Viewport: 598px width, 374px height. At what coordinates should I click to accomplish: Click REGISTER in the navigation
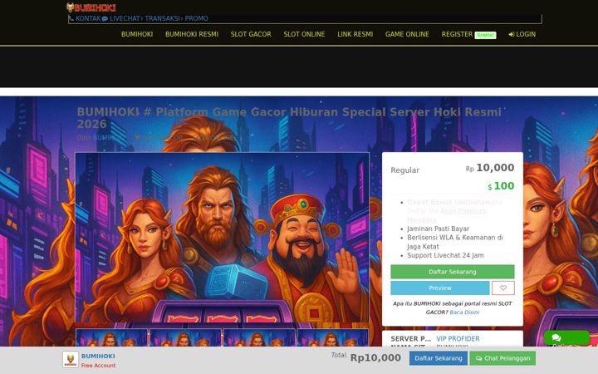[457, 34]
